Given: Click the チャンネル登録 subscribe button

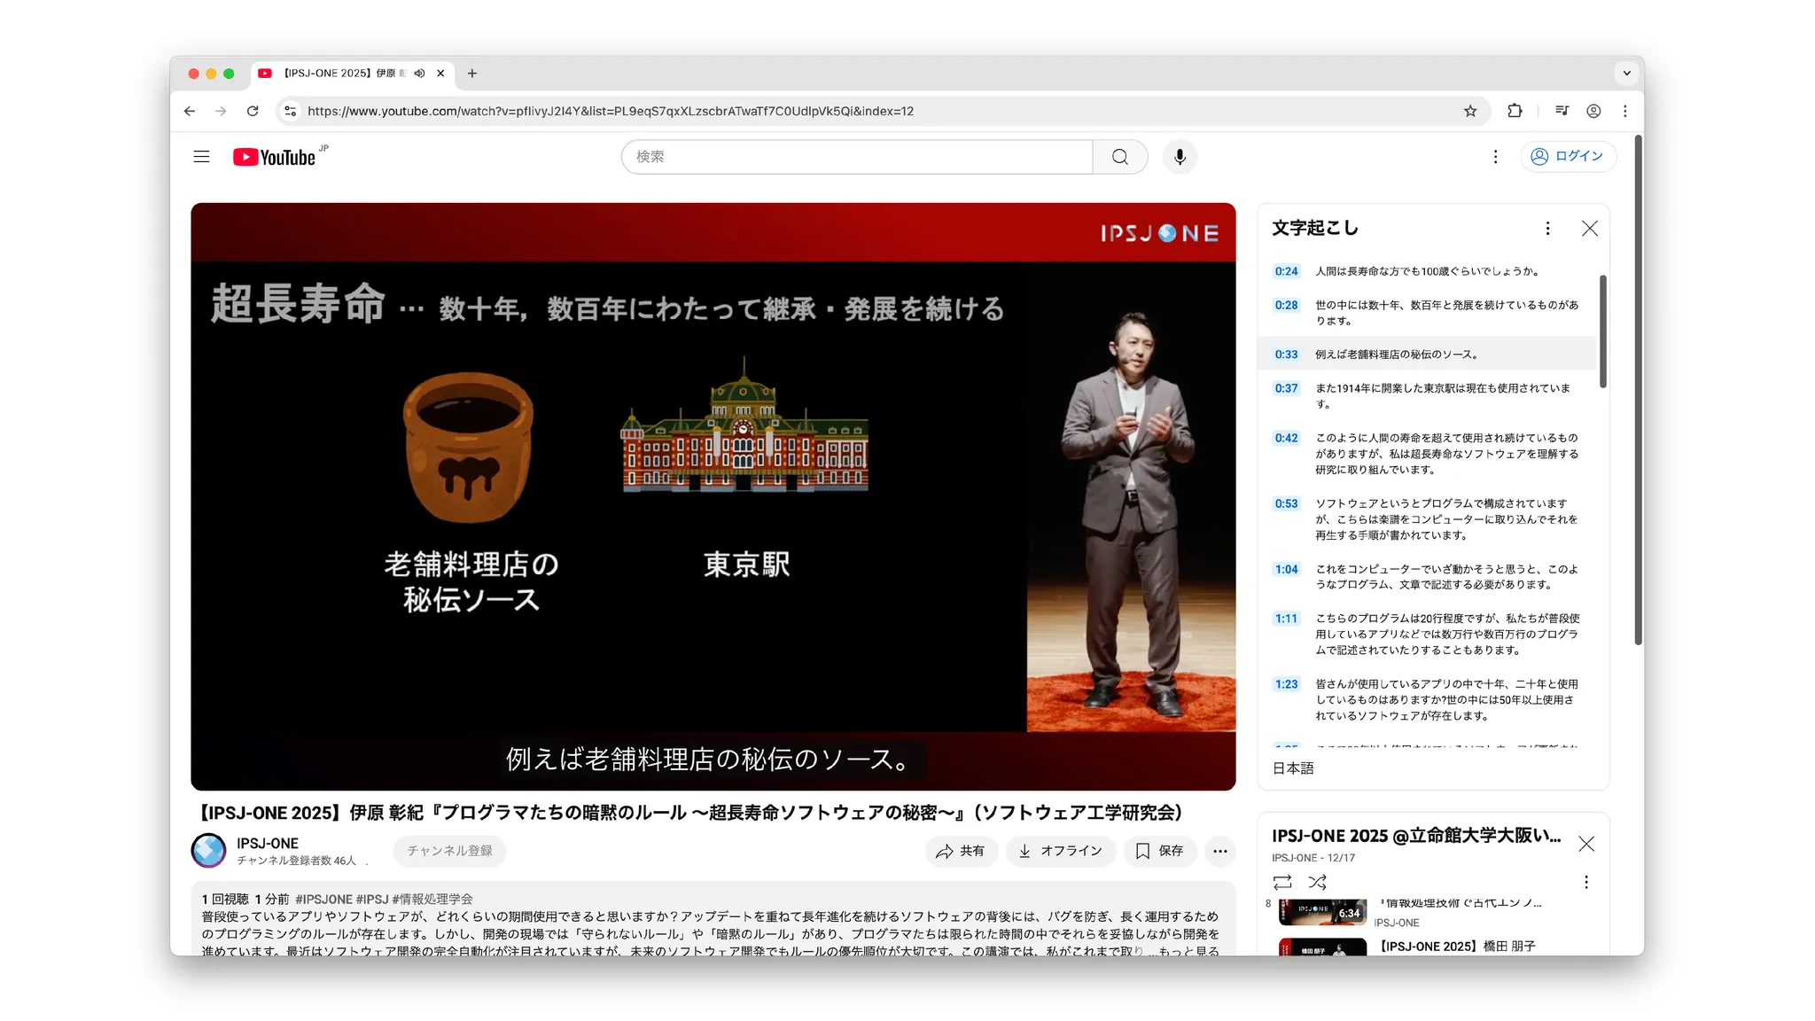Looking at the screenshot, I should [449, 851].
